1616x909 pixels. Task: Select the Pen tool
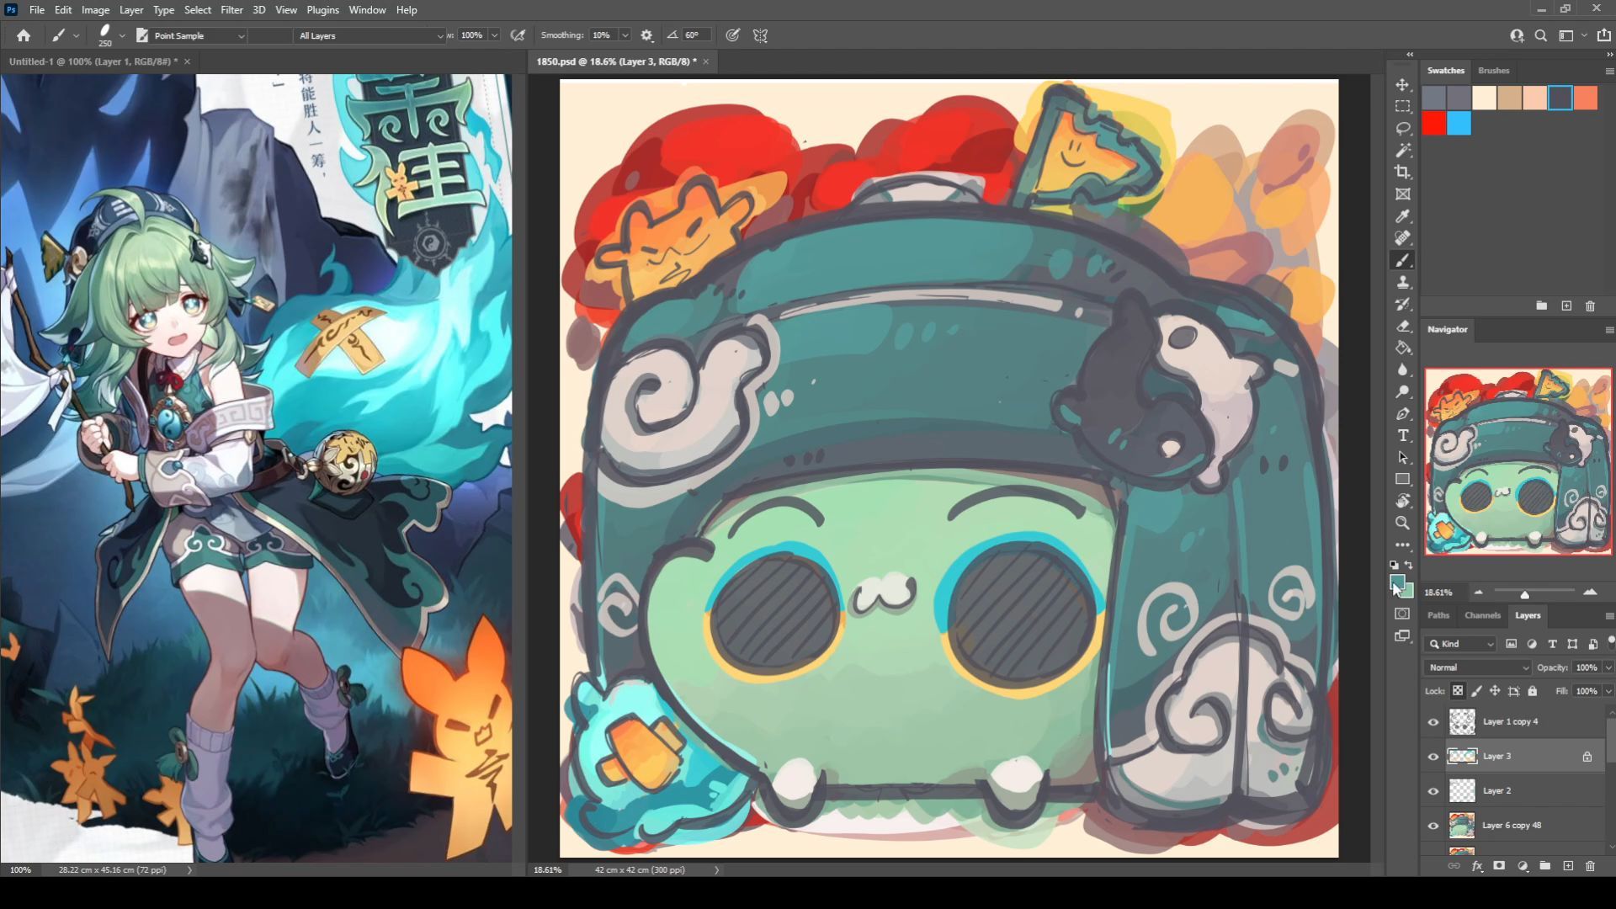point(1402,413)
